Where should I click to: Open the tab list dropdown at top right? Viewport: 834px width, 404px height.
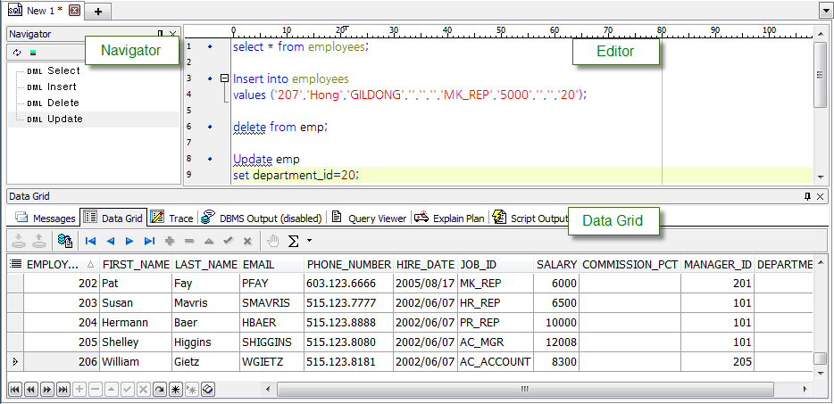pyautogui.click(x=825, y=11)
